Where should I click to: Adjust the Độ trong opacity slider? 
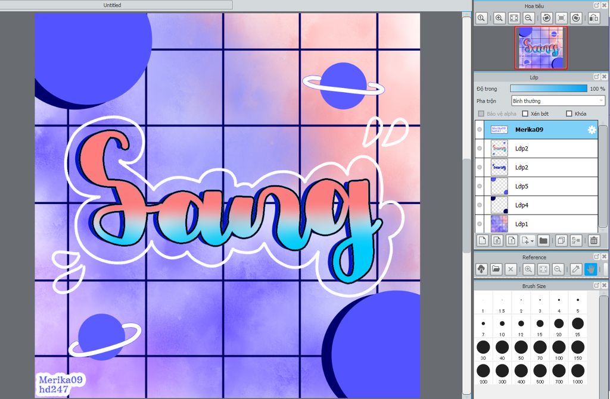[x=549, y=89]
